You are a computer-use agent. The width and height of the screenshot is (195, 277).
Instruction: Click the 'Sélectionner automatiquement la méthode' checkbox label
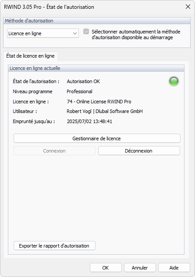coord(136,34)
